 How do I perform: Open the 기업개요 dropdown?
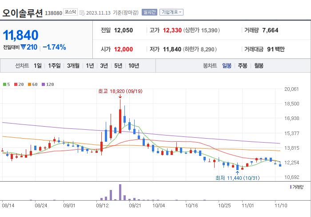[x=171, y=12]
